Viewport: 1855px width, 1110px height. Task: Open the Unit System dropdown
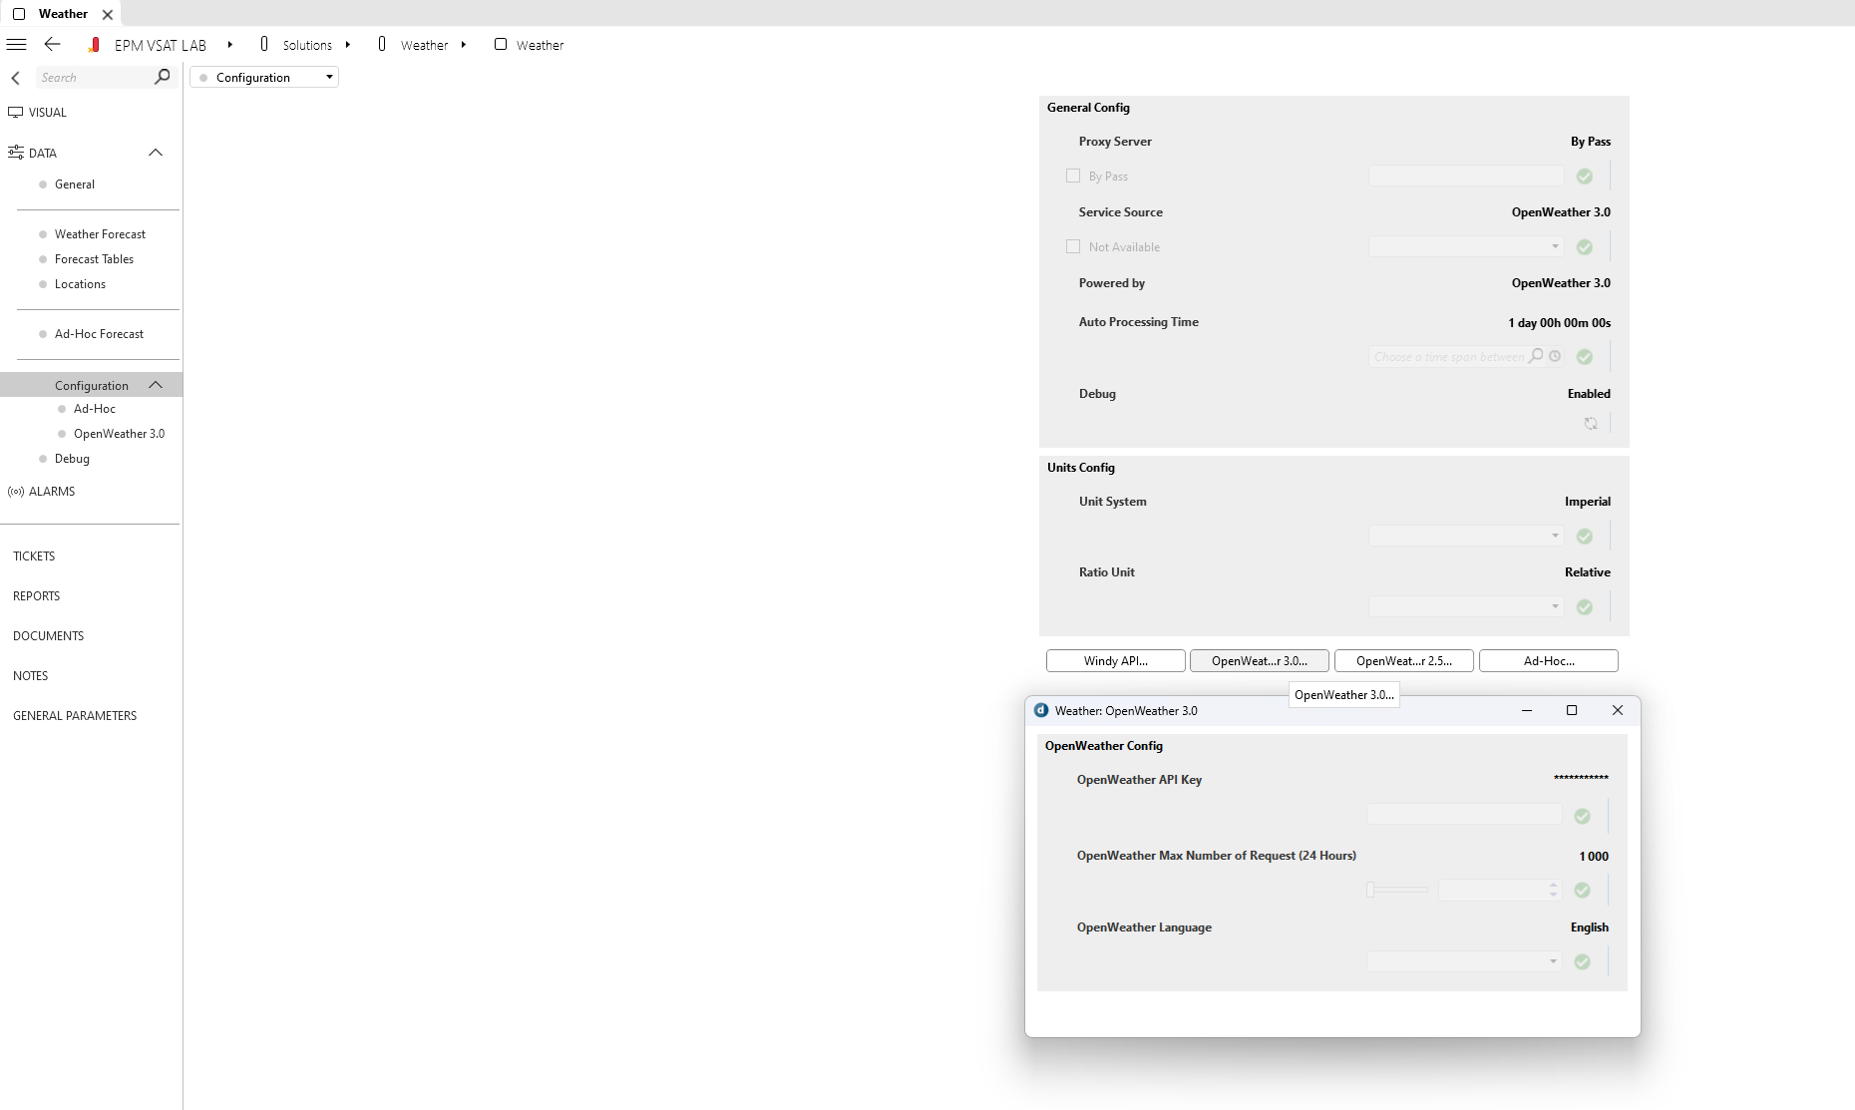(1466, 536)
